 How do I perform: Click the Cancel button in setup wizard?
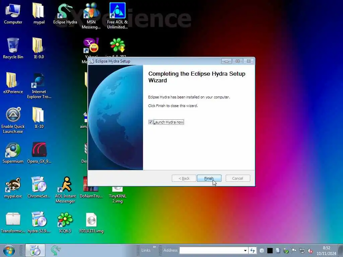[x=237, y=178]
